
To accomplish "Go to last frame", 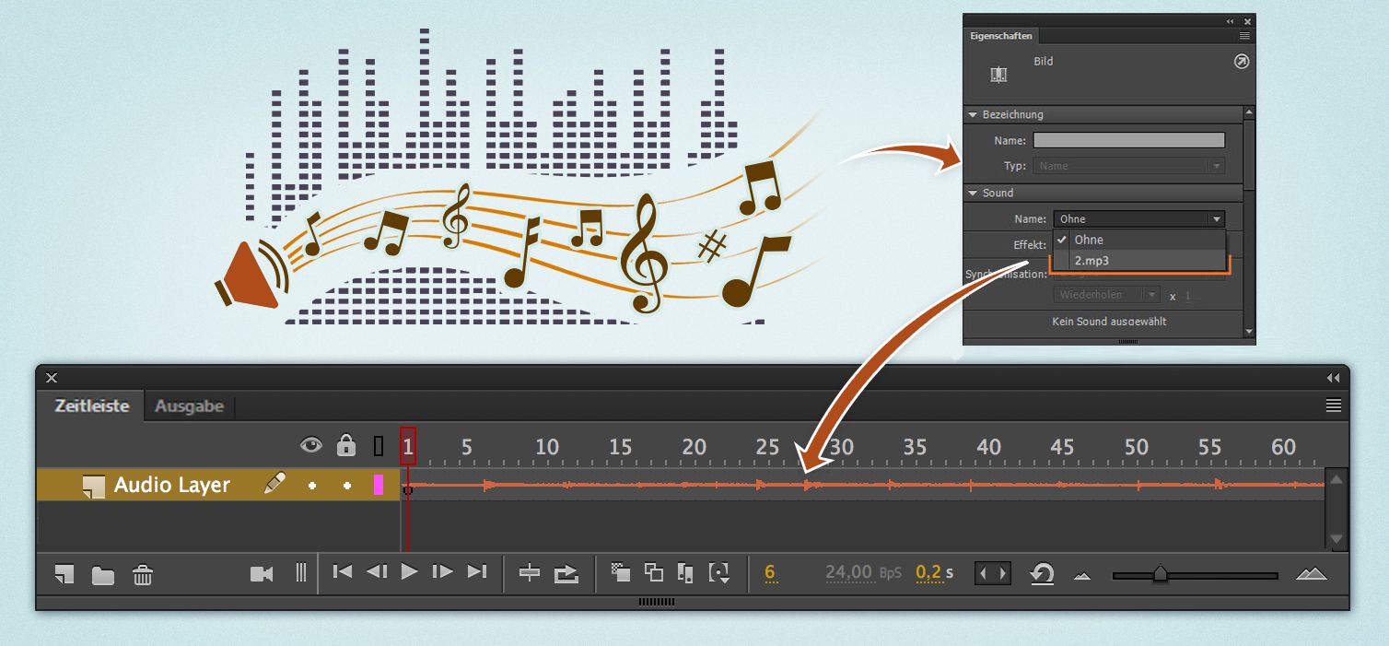I will coord(476,571).
